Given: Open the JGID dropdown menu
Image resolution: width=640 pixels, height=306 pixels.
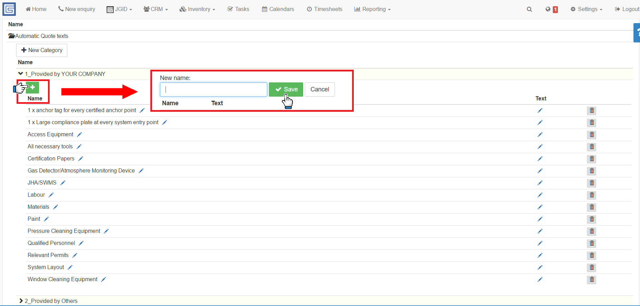Looking at the screenshot, I should tap(119, 9).
